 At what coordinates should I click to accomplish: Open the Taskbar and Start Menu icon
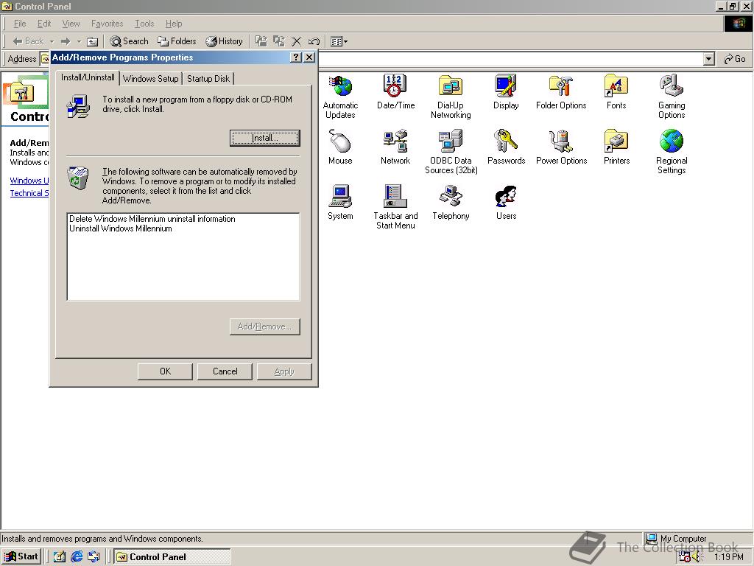click(x=395, y=207)
